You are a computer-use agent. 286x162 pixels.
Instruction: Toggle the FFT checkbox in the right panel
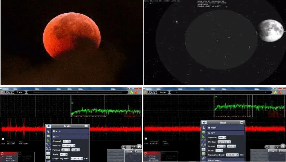coord(209,133)
